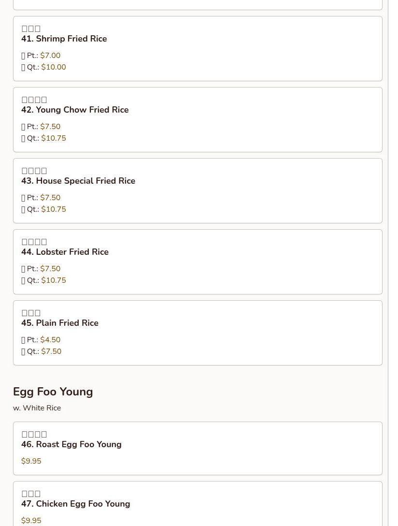Click the price of Roast Egg Foo Young
This screenshot has width=398, height=526.
[x=31, y=461]
